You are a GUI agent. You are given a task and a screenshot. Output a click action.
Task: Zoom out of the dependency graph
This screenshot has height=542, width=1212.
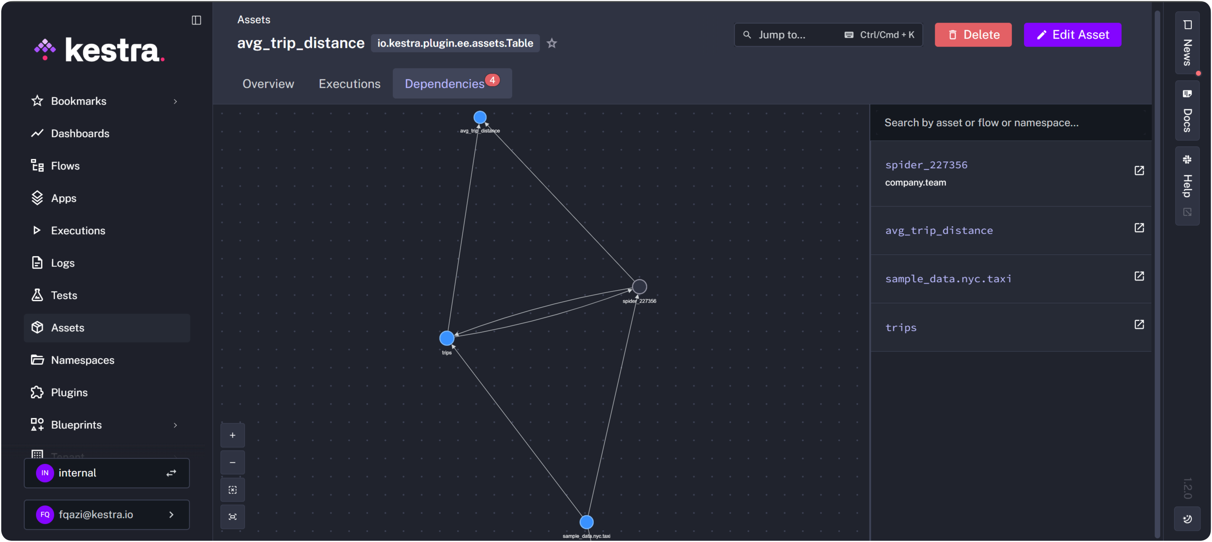coord(232,463)
